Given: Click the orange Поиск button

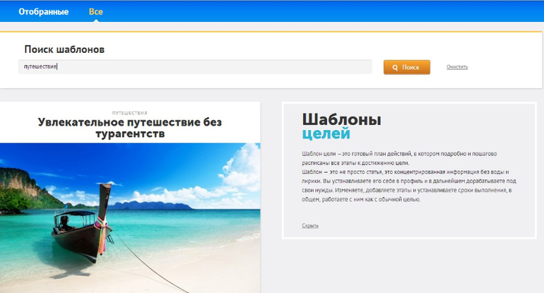Looking at the screenshot, I should (407, 67).
